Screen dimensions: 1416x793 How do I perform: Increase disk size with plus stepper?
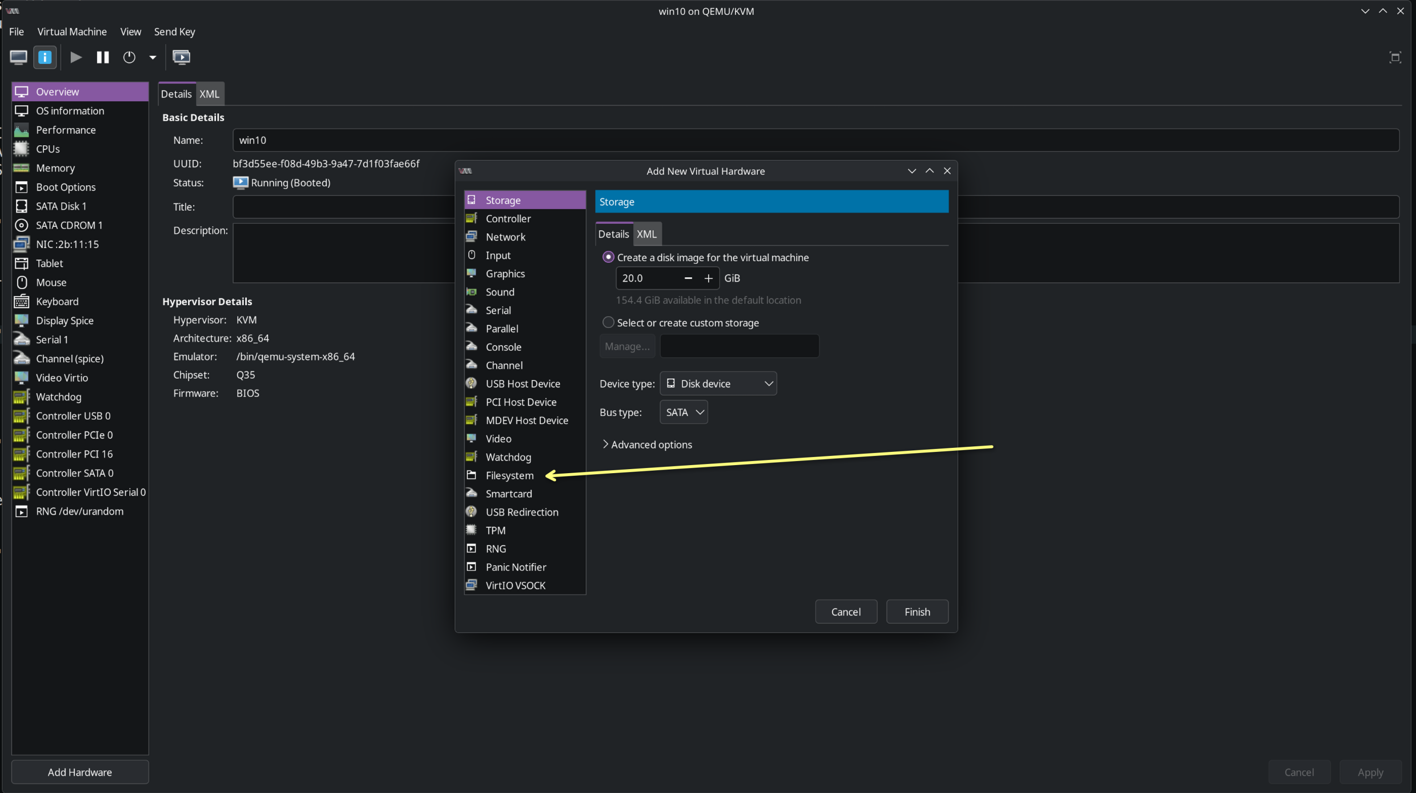pyautogui.click(x=709, y=278)
